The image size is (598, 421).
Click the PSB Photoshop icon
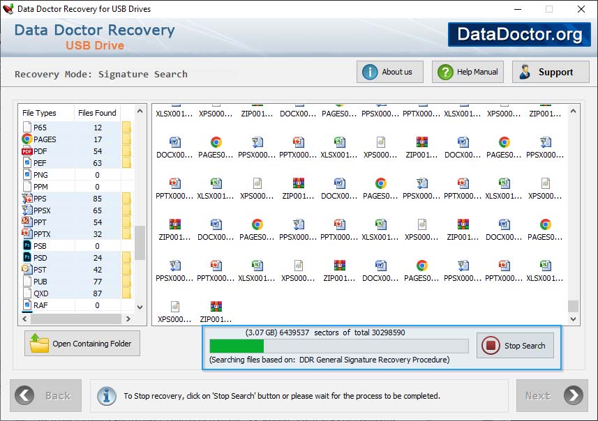tap(27, 246)
